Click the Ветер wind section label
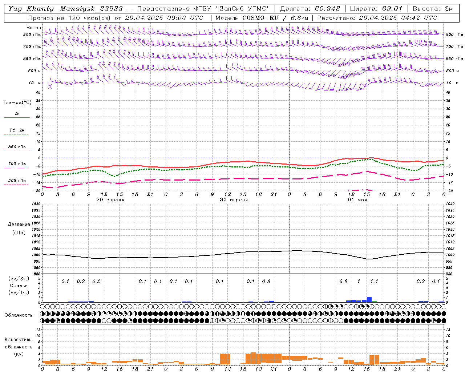This screenshot has height=372, width=465. coord(34,28)
